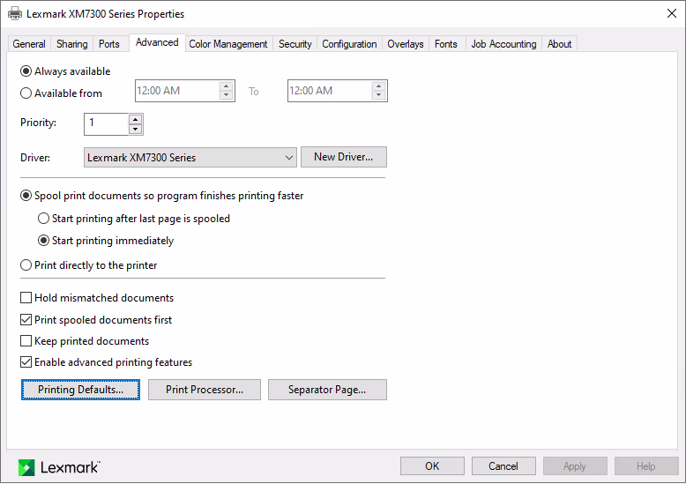The width and height of the screenshot is (686, 484).
Task: Click the printer icon in the title bar
Action: pos(15,13)
